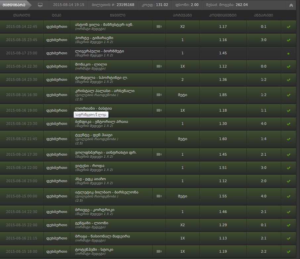Image resolution: width=300 pixels, height=259 pixels.
Task: Click score 4:0 for ბენფიკა row
Action: tap(264, 124)
